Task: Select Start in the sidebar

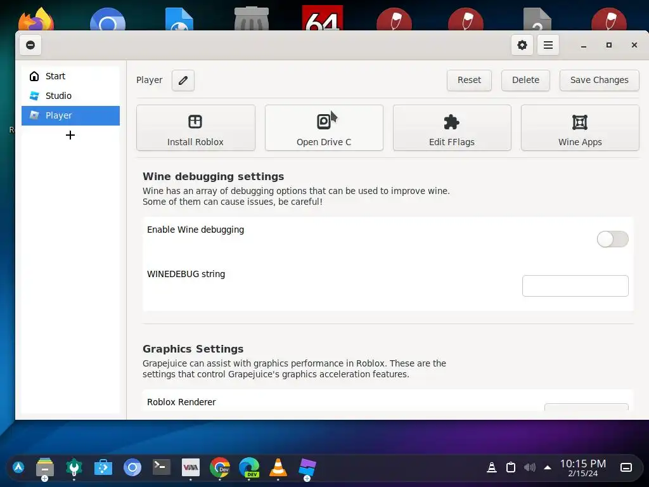Action: (x=70, y=76)
